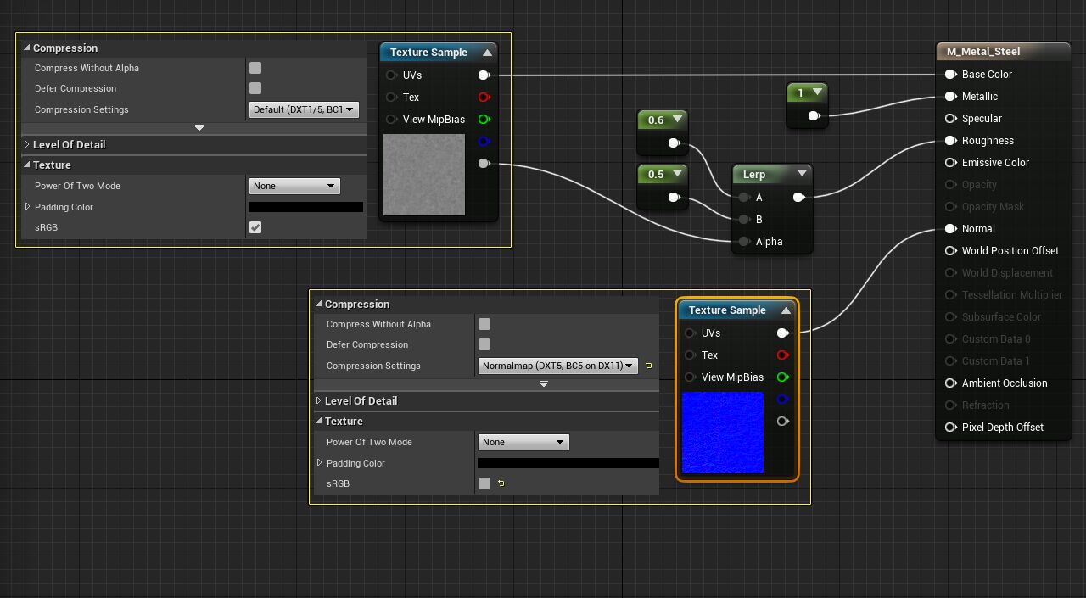
Task: Select the constant 1 node header
Action: tap(799, 92)
